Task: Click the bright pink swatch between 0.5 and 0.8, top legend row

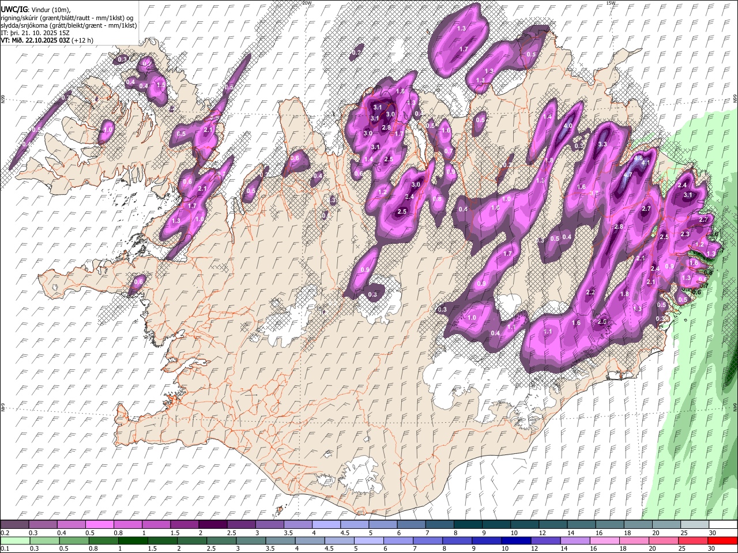Action: [99, 524]
